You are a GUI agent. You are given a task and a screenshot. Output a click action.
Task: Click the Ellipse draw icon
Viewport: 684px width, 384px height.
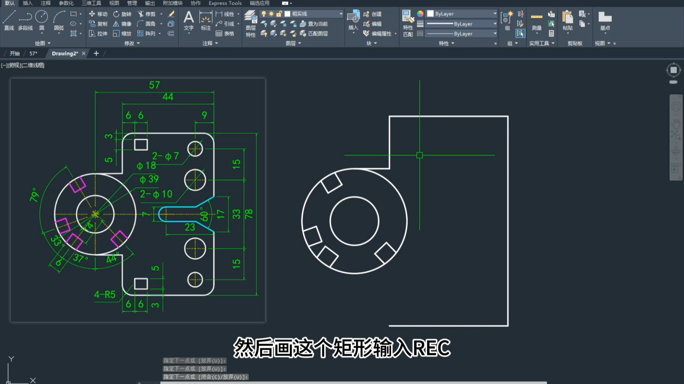[73, 24]
